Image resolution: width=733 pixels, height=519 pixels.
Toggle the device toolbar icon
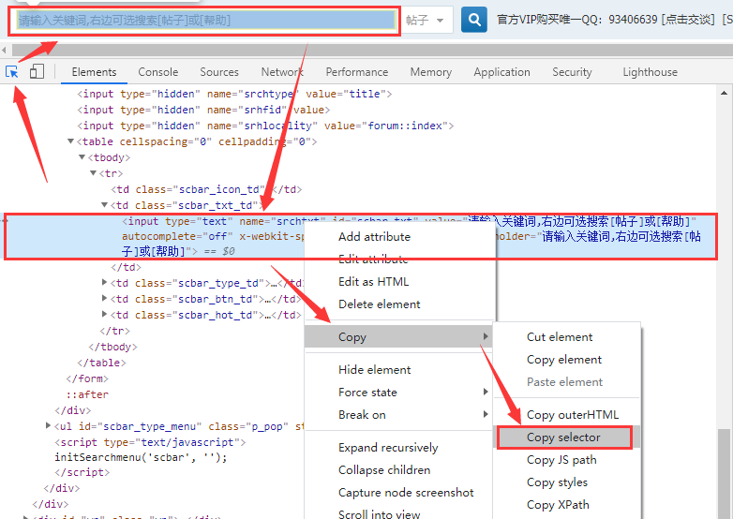37,71
